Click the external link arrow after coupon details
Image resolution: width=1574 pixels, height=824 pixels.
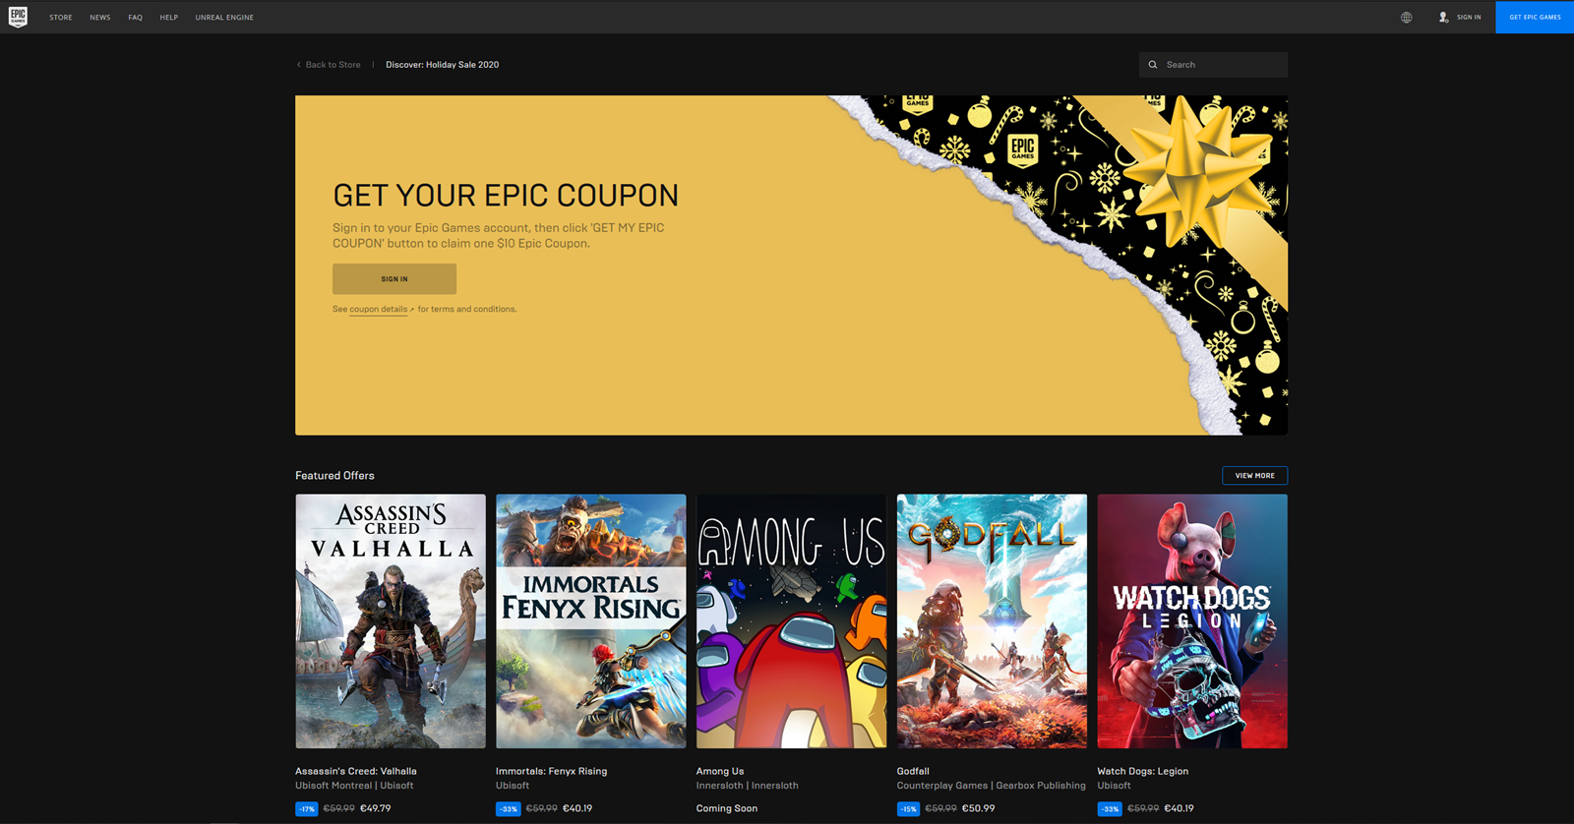412,310
